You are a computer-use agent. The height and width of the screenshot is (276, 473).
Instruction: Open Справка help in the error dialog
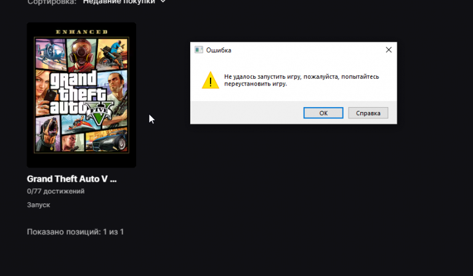point(368,113)
